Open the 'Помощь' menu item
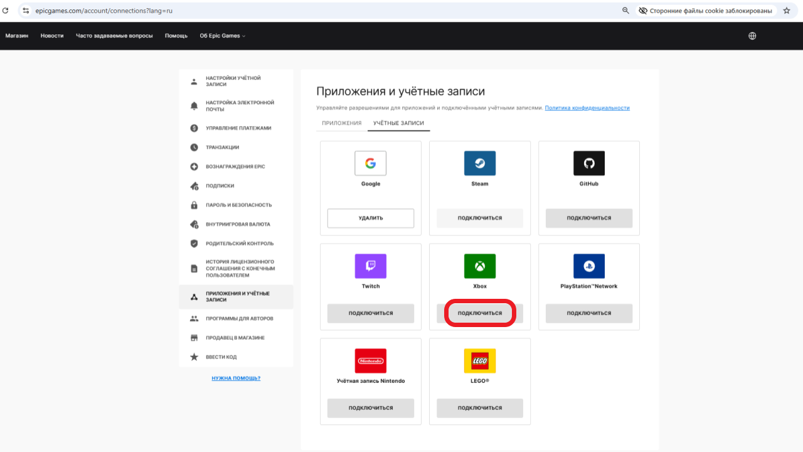The image size is (803, 452). pyautogui.click(x=176, y=36)
